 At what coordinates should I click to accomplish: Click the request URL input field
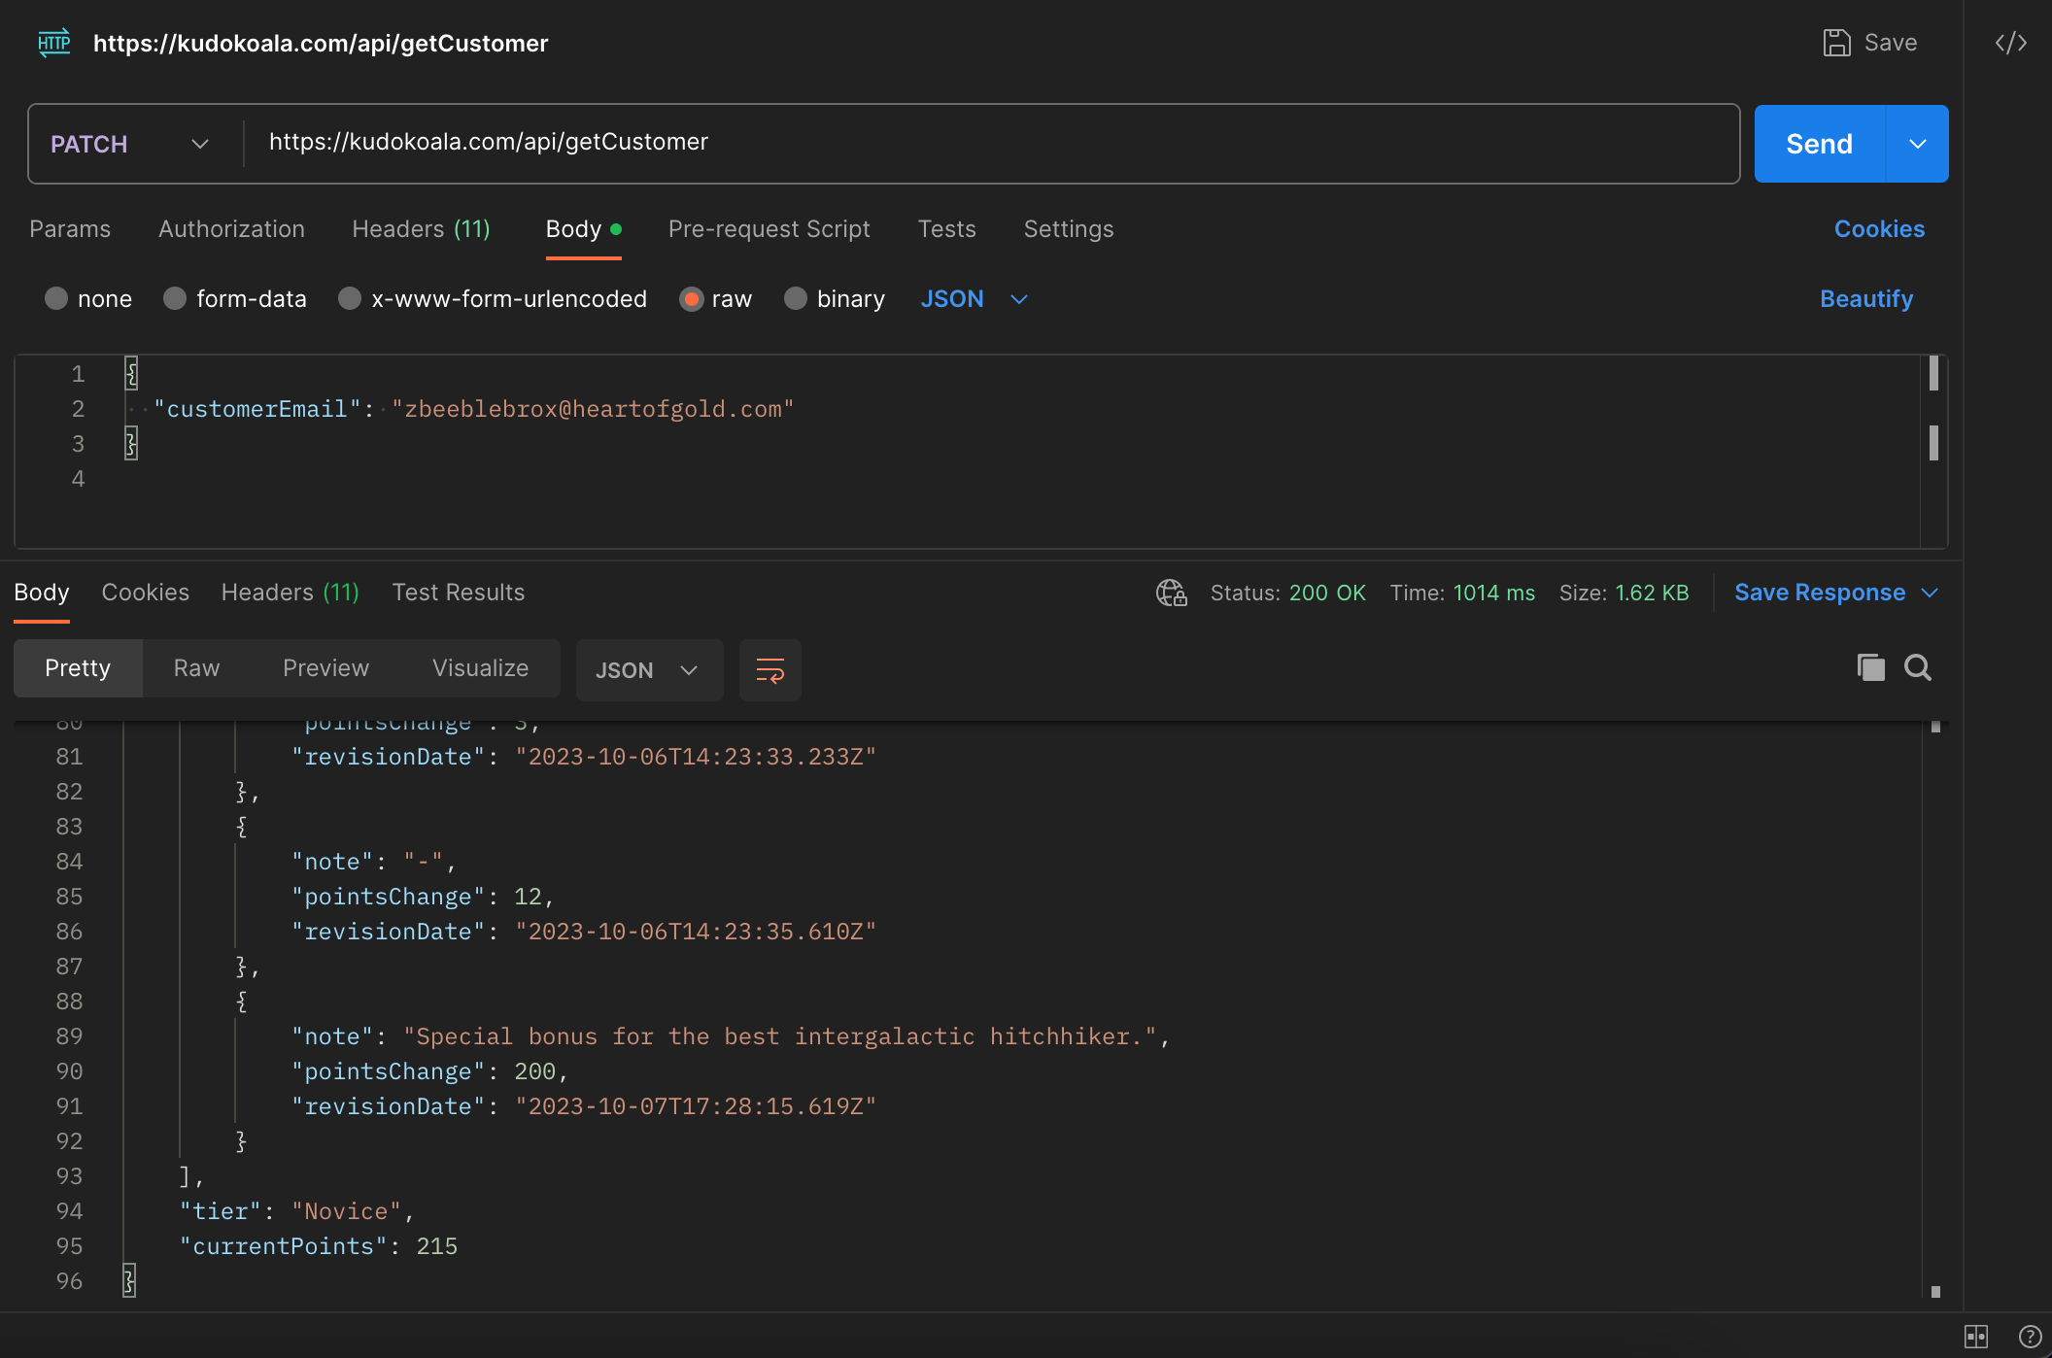coord(991,144)
